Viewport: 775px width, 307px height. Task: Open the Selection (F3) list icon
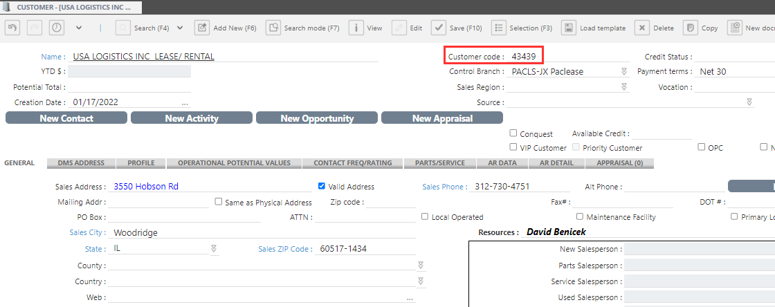coord(499,28)
